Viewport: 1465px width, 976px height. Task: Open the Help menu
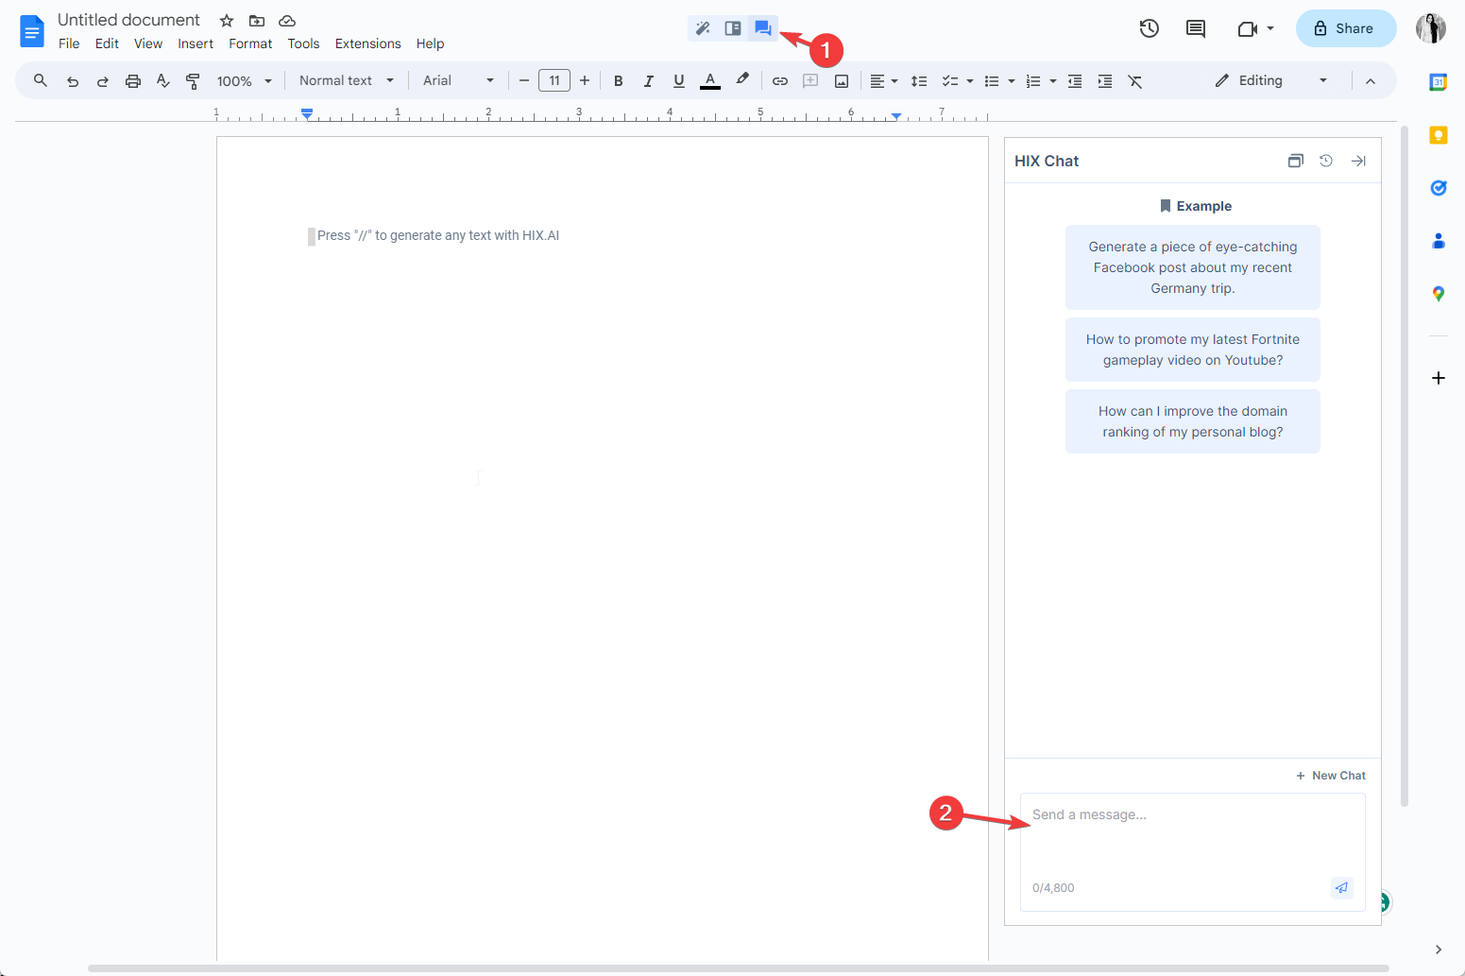(430, 43)
